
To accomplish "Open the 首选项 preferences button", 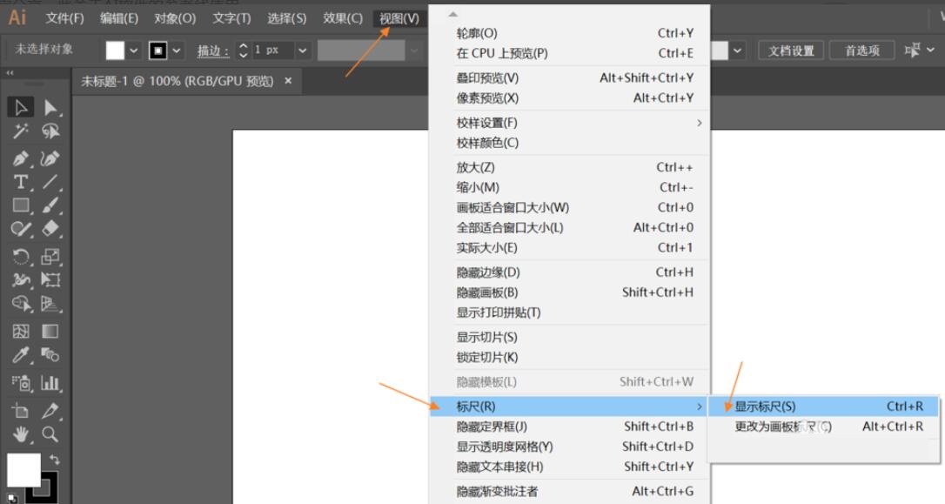I will point(861,50).
